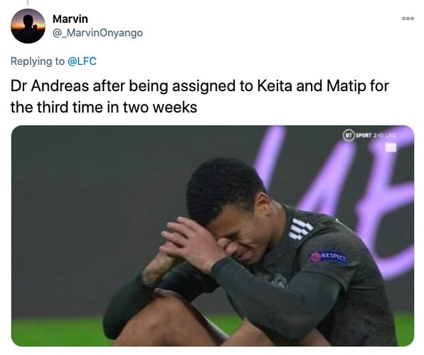424x355 pixels.
Task: Select the grey thread connector line above avatar
Action: click(27, 3)
